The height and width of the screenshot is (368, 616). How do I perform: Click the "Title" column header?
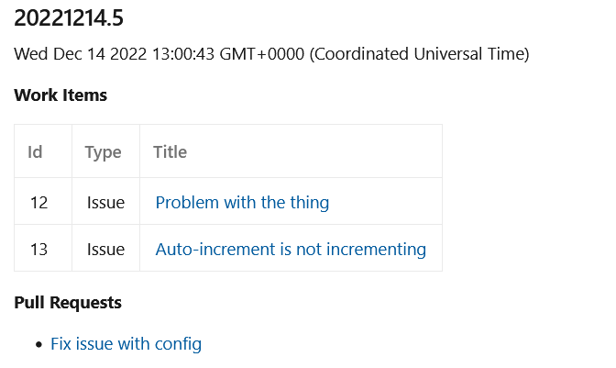[x=170, y=152]
